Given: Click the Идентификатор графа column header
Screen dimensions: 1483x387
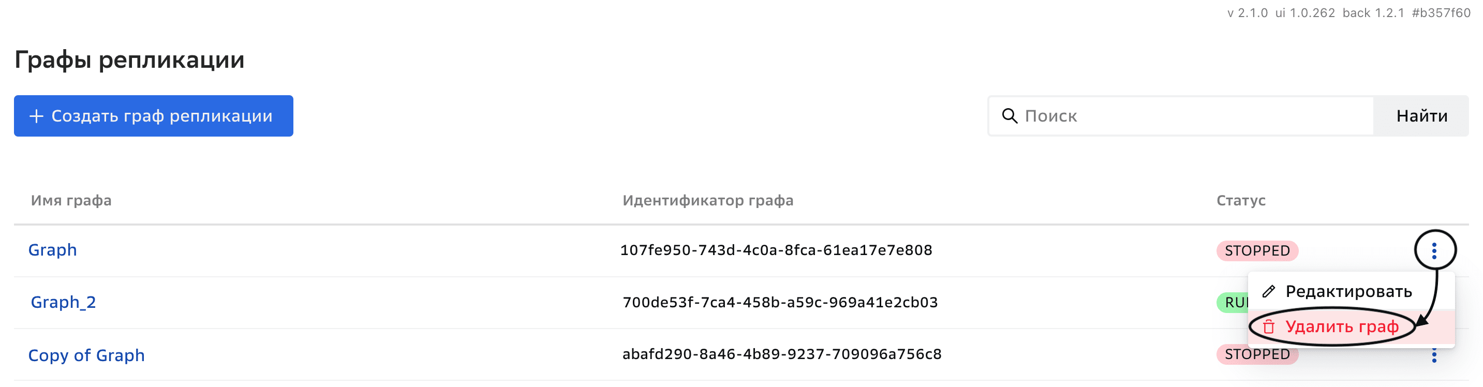Looking at the screenshot, I should [707, 200].
